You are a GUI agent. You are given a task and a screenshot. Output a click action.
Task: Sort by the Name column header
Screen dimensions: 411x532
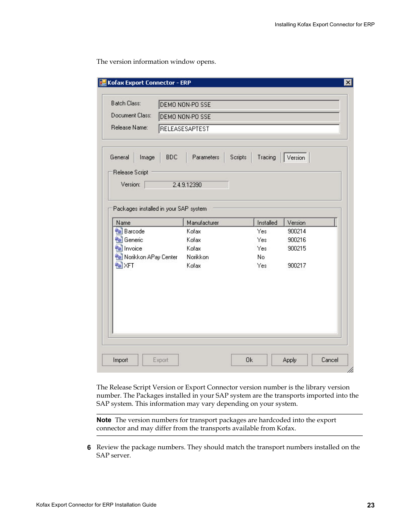tap(148, 223)
